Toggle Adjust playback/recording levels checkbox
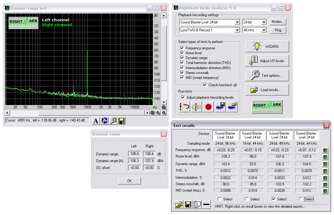Viewport: 334px width, 215px height. [x=183, y=97]
